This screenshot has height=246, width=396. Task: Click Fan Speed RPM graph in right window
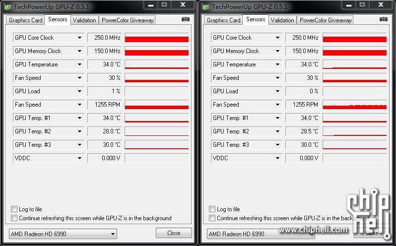[x=355, y=105]
